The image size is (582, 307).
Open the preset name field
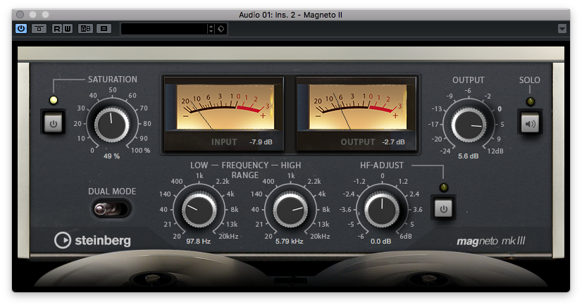pos(163,29)
